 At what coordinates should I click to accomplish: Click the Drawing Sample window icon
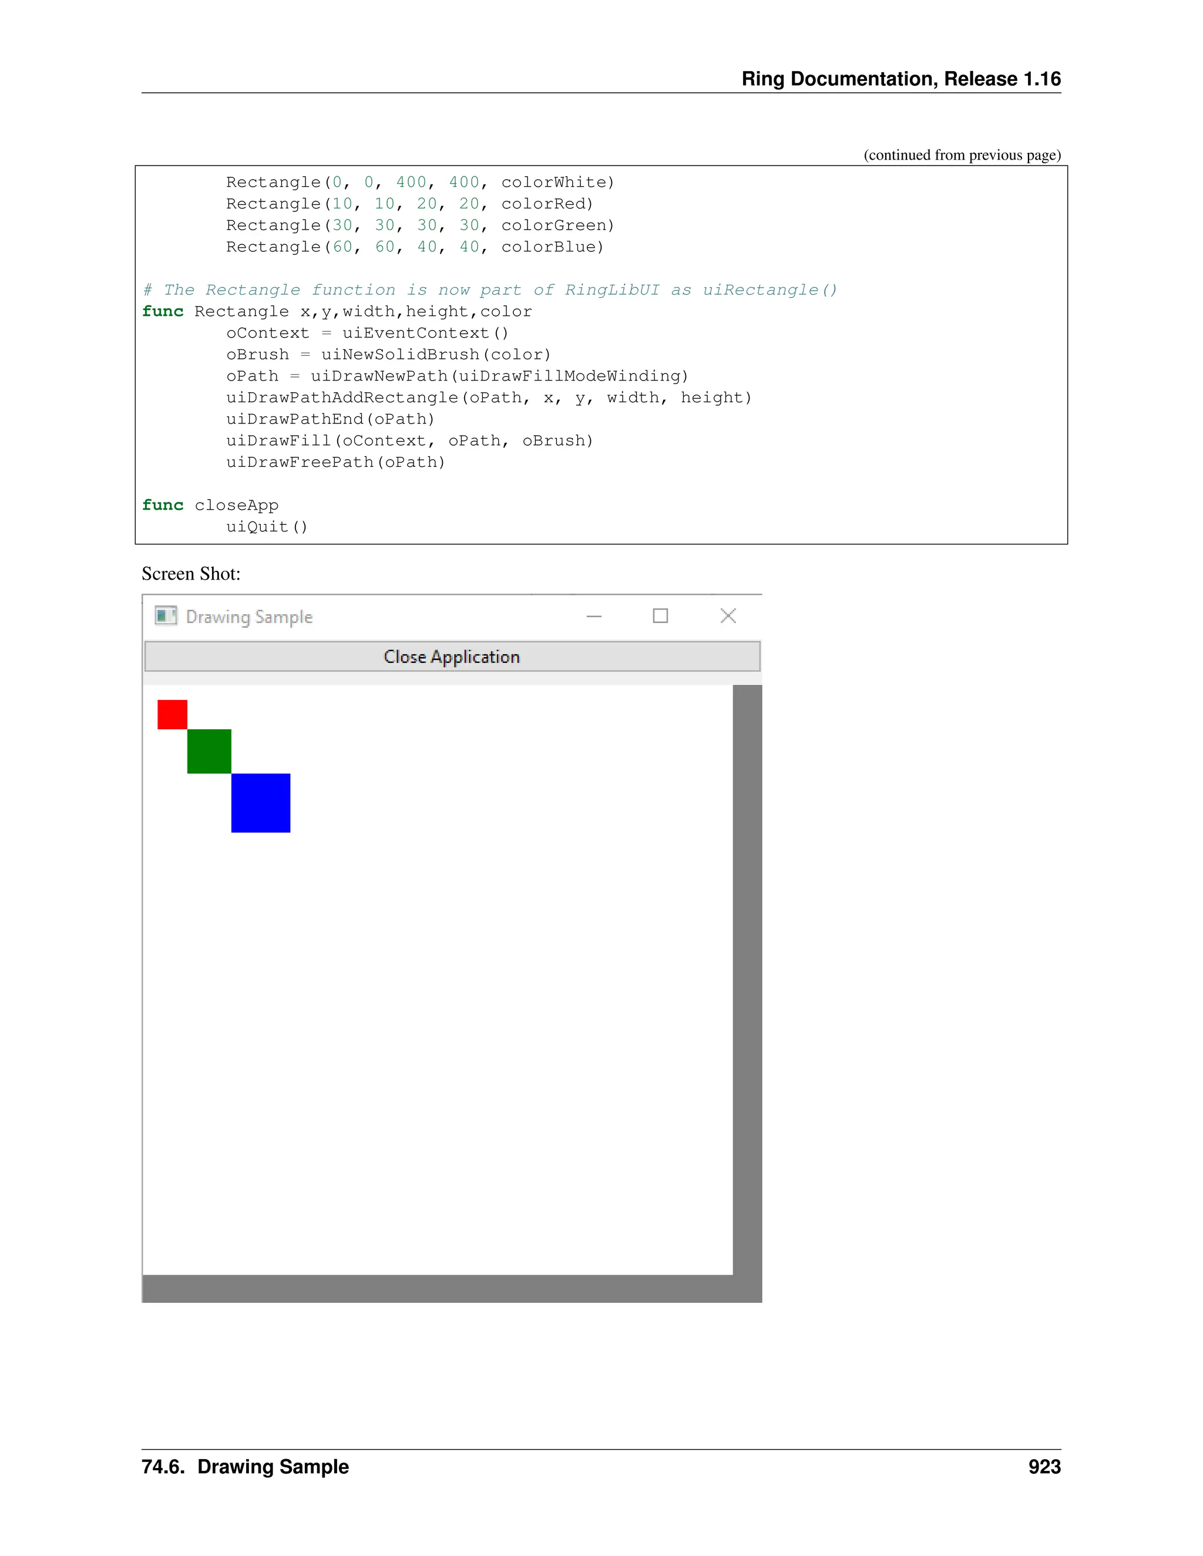pyautogui.click(x=165, y=615)
